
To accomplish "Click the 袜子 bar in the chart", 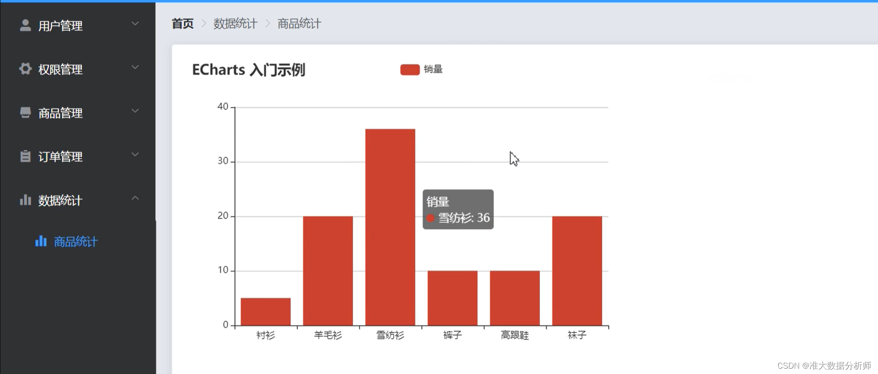I will [x=577, y=271].
